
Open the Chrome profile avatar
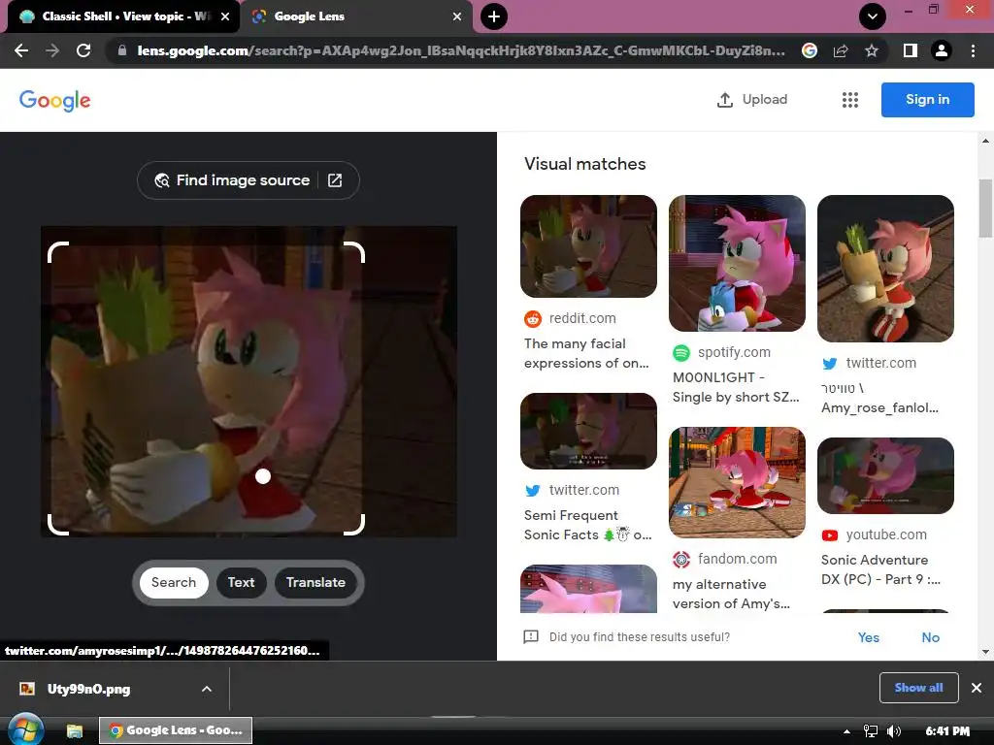(x=942, y=50)
